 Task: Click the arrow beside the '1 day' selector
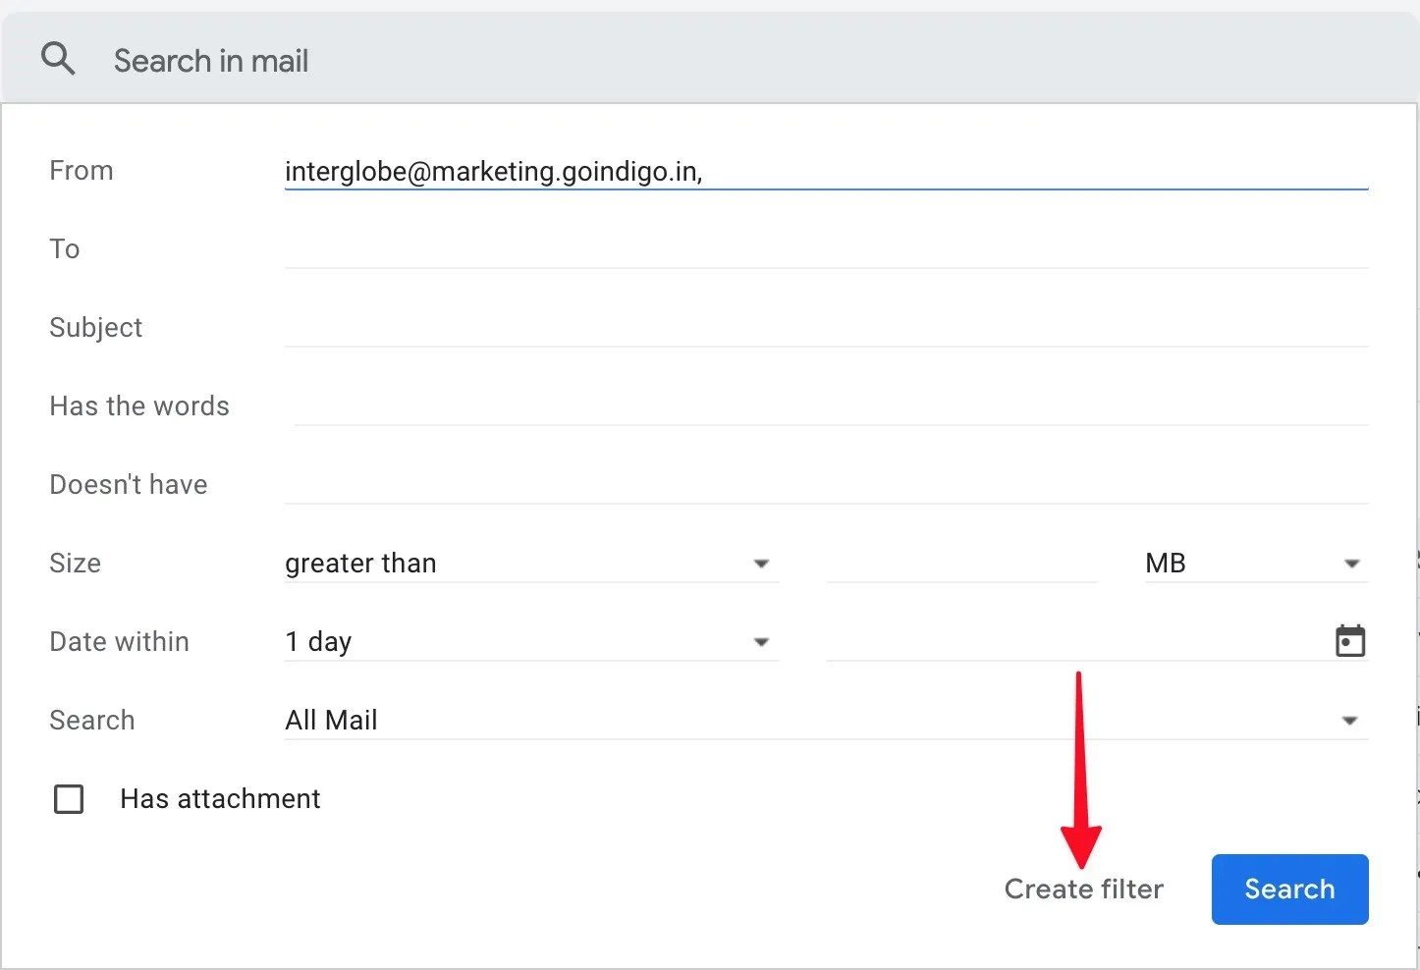(x=761, y=642)
